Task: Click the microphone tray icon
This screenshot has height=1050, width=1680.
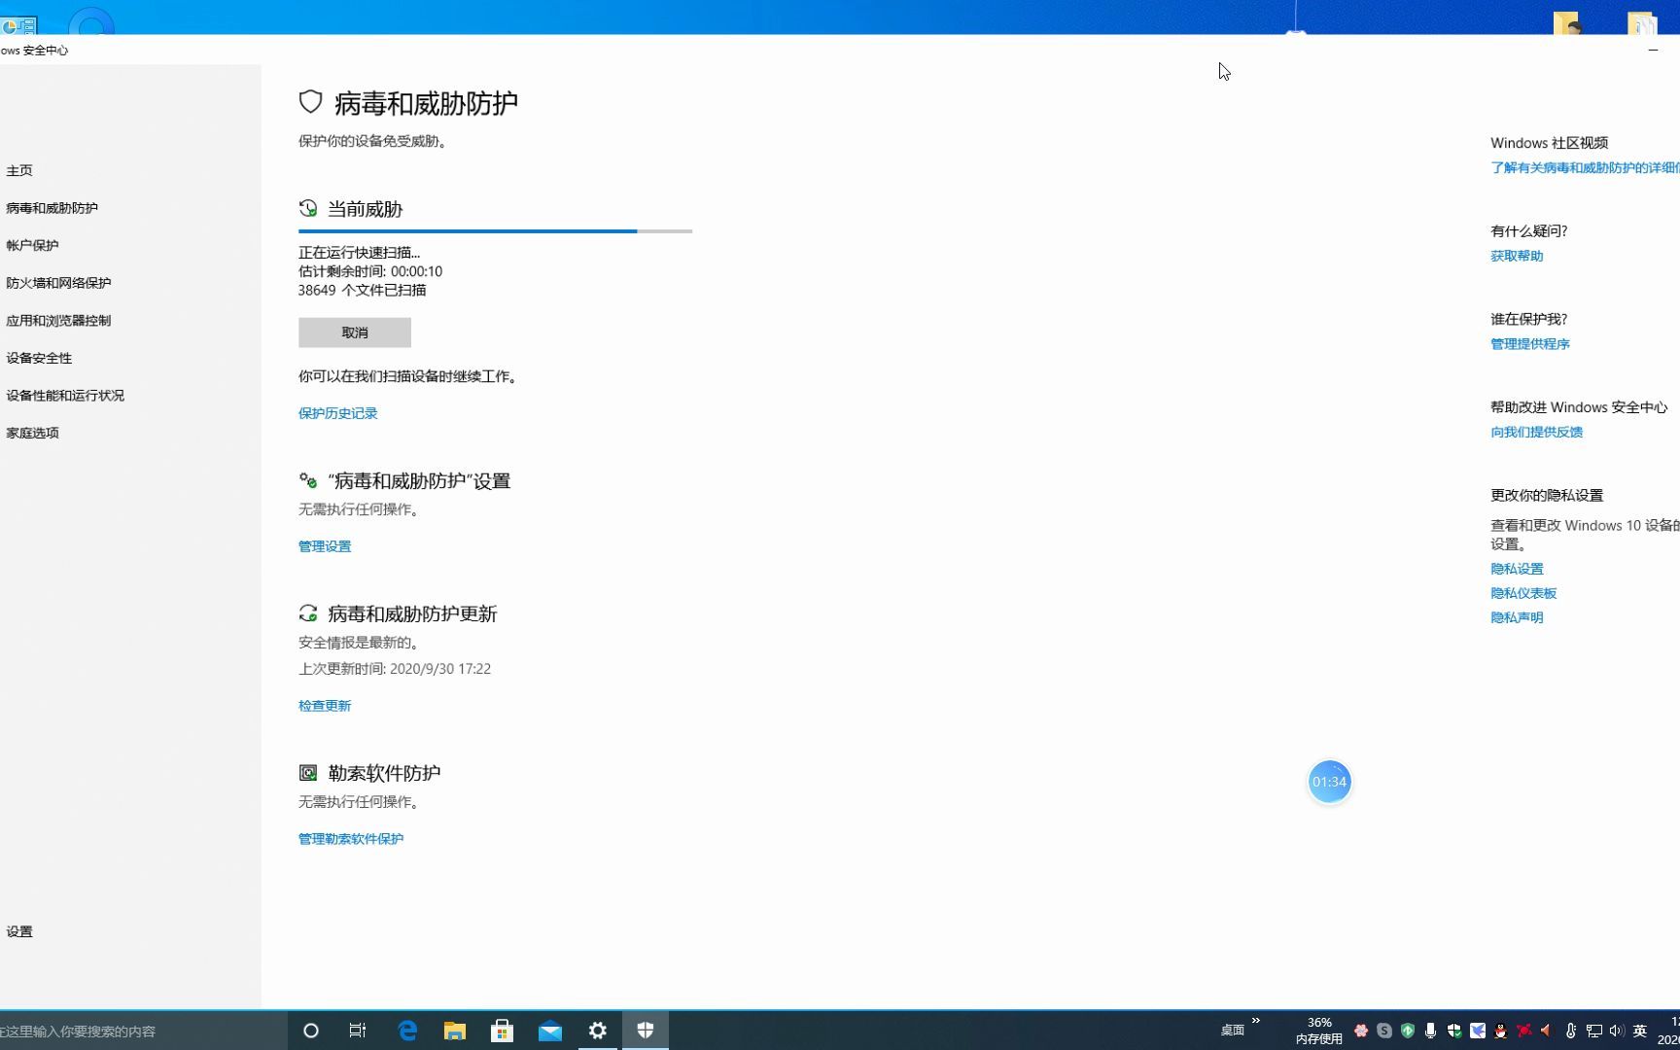Action: 1430,1031
